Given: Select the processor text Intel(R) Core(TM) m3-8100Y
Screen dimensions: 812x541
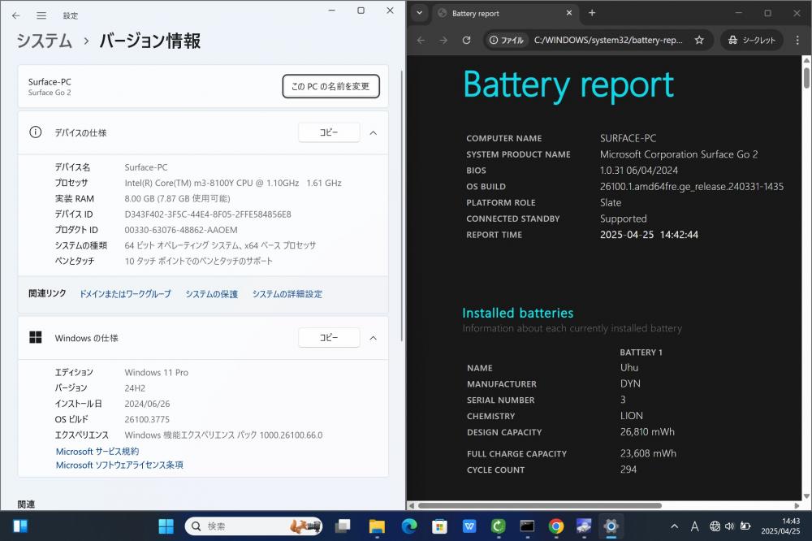Looking at the screenshot, I should pyautogui.click(x=232, y=183).
